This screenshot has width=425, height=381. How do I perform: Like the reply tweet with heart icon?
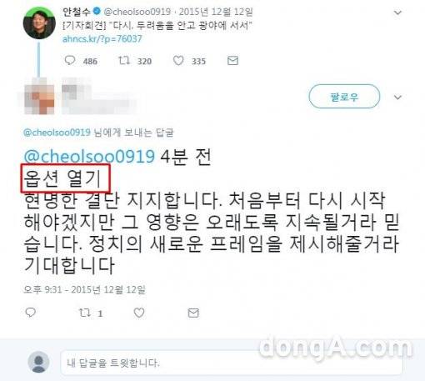pyautogui.click(x=139, y=313)
